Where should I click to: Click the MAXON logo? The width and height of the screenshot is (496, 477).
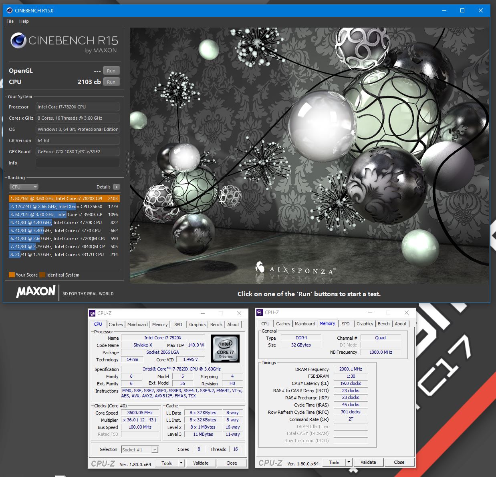point(36,292)
